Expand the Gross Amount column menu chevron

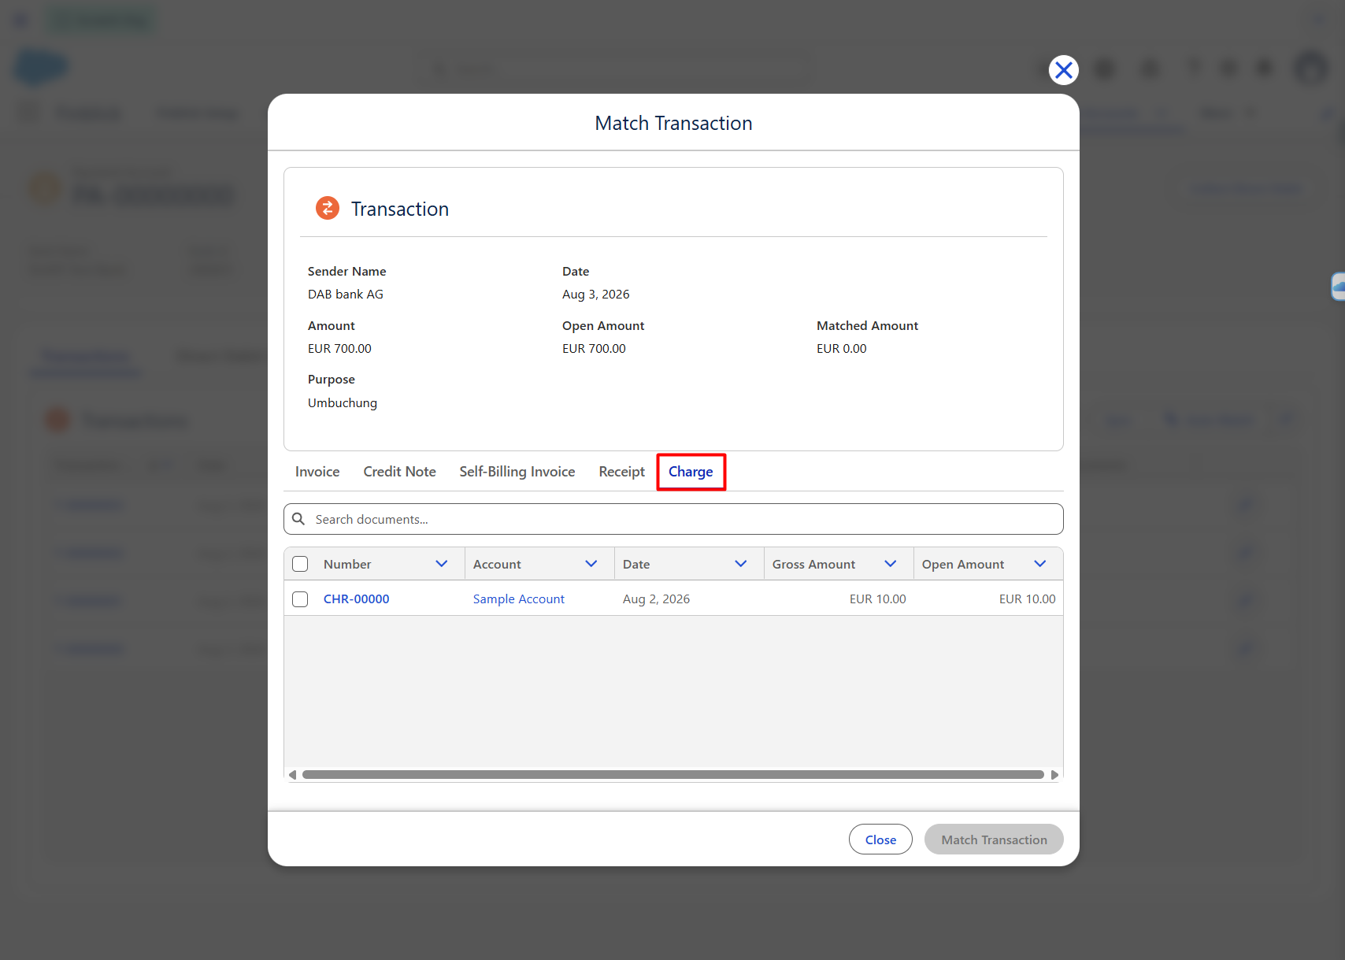(x=891, y=564)
